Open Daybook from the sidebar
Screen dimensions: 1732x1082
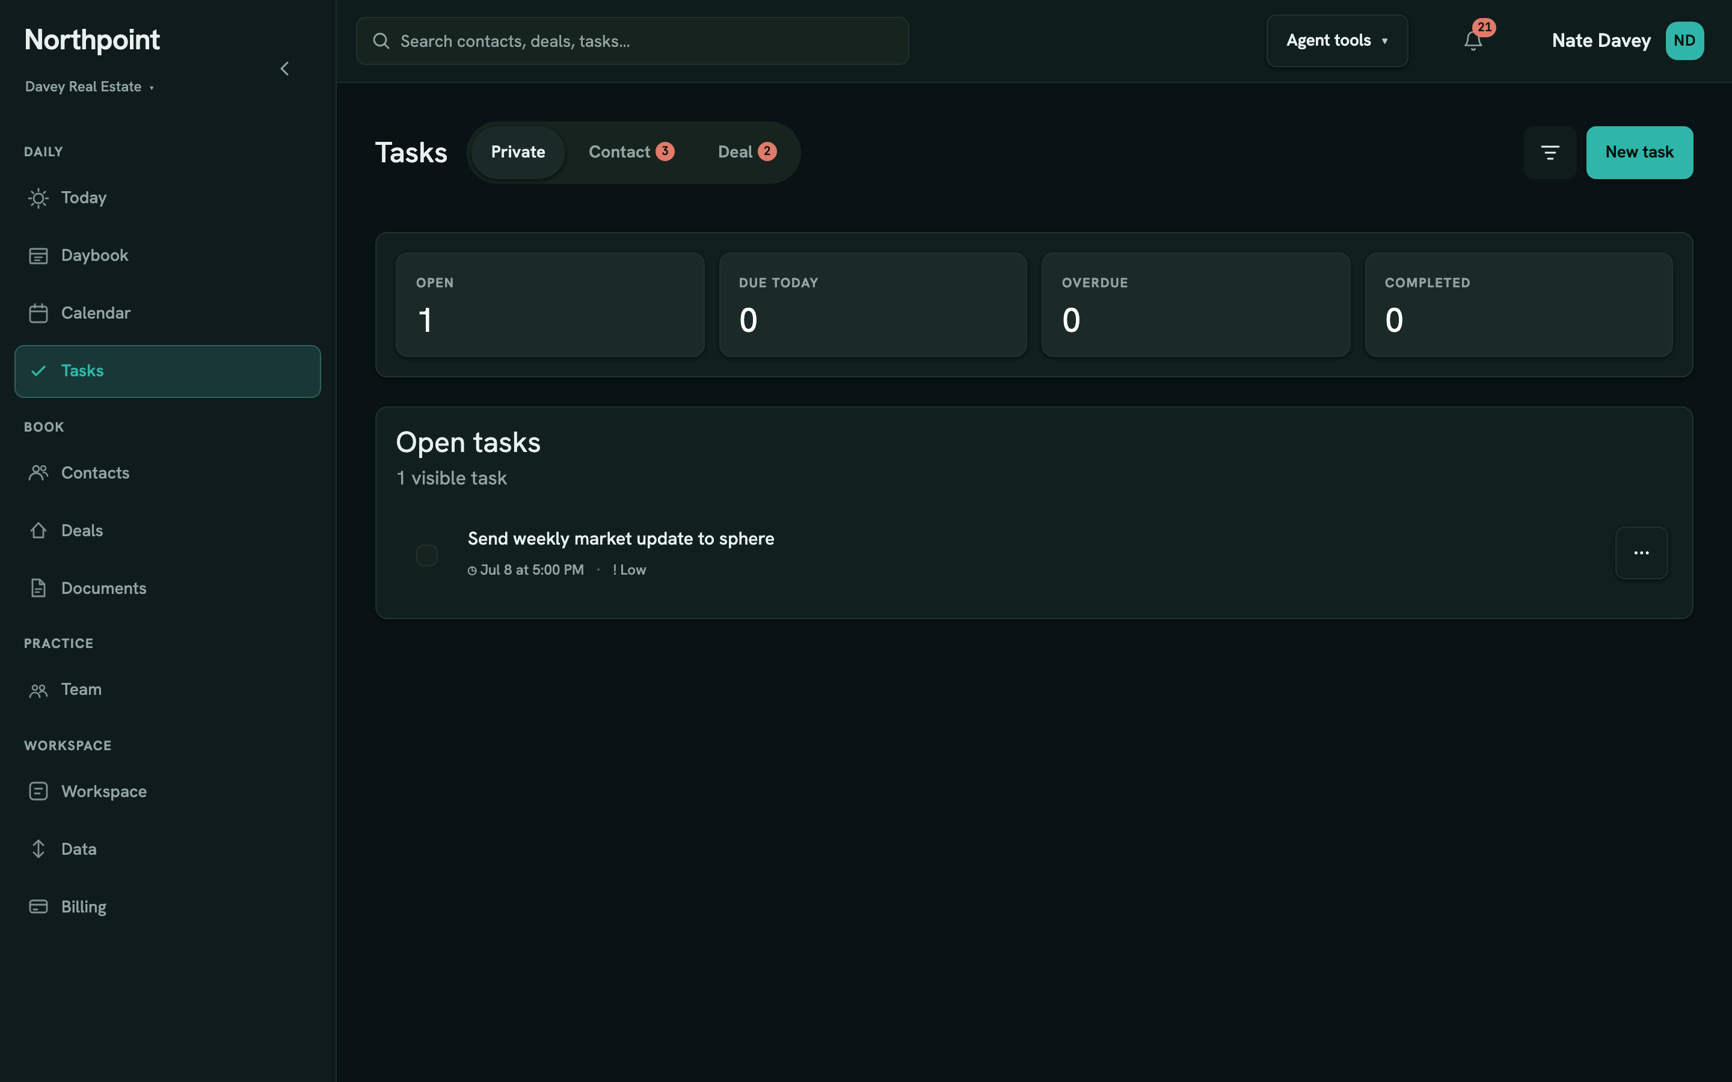167,255
